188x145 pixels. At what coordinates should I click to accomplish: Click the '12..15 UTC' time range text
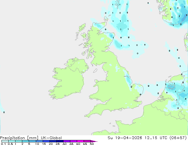click(156, 138)
